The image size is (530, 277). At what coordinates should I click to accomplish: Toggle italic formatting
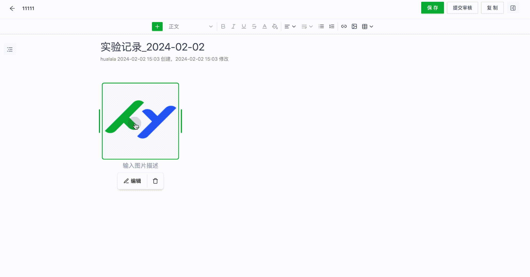point(233,27)
